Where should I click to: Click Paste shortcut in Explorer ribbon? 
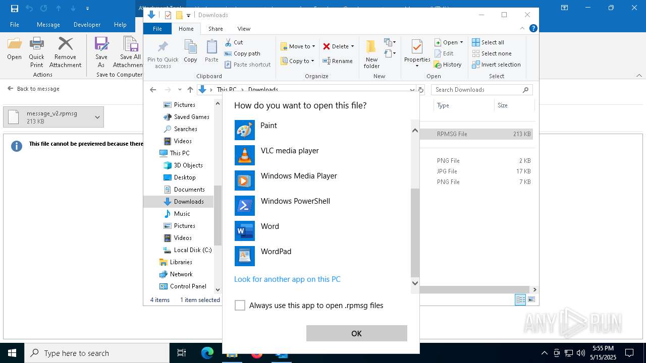tap(248, 65)
